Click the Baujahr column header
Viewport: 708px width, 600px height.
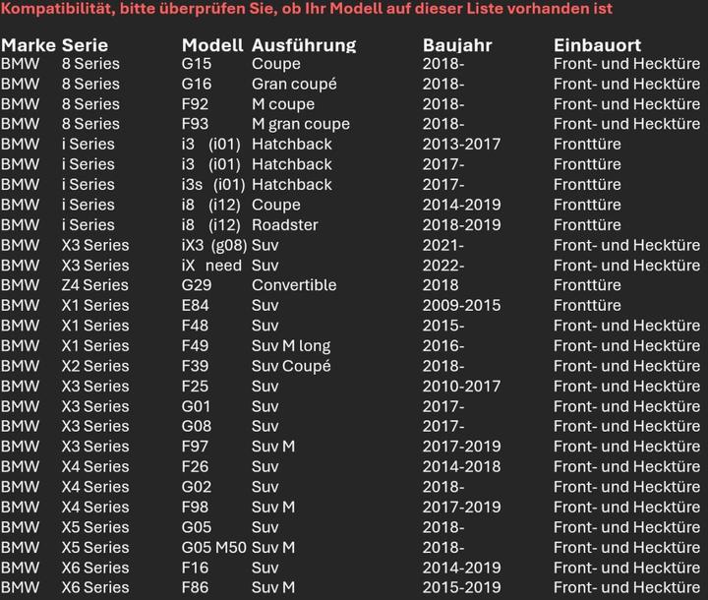point(457,45)
